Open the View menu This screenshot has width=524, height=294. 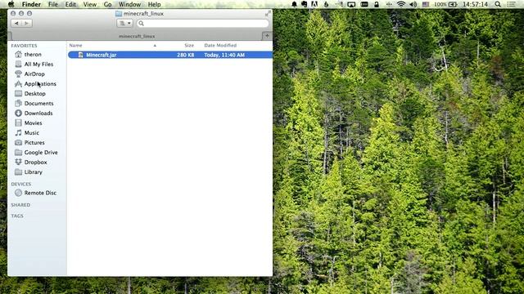[x=89, y=4]
